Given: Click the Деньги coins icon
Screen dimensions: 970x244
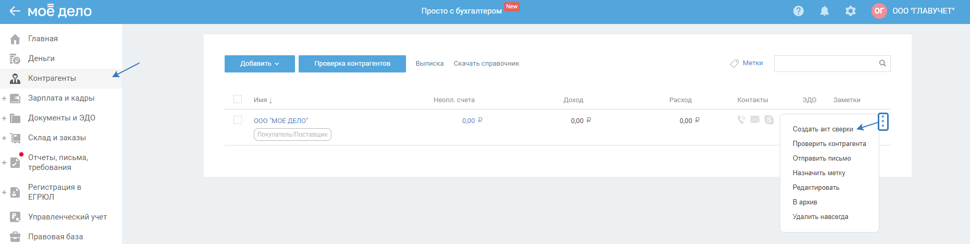Looking at the screenshot, I should 15,58.
